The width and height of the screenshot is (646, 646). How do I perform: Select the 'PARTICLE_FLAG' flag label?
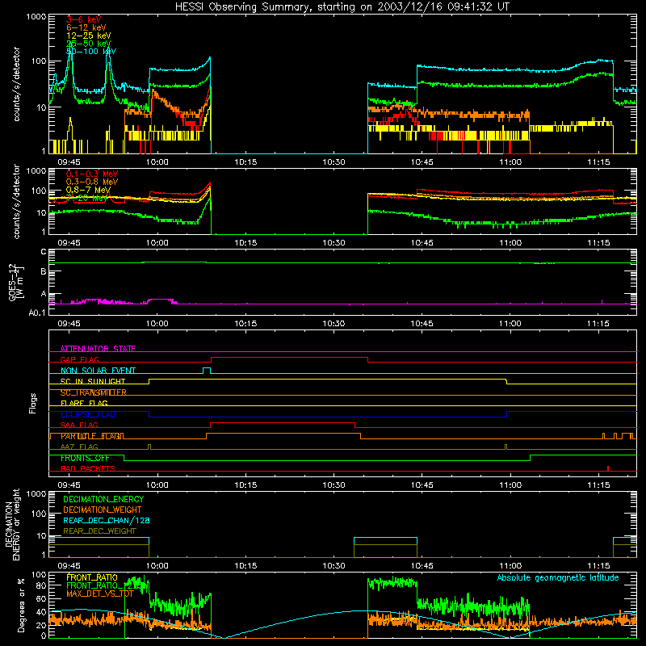point(92,436)
